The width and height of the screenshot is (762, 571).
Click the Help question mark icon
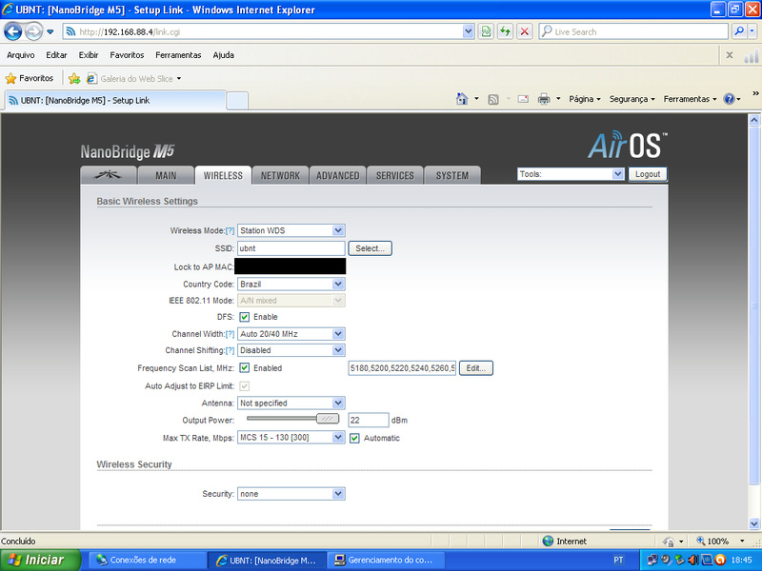point(729,99)
